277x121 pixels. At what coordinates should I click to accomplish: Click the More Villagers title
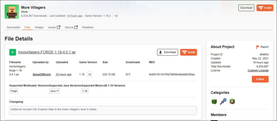click(33, 8)
